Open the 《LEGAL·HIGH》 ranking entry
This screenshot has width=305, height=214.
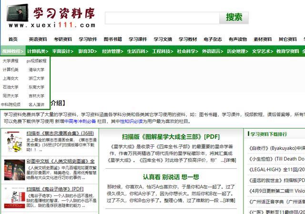tap(276, 170)
